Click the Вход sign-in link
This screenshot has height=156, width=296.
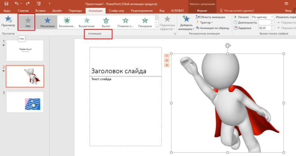point(288,11)
